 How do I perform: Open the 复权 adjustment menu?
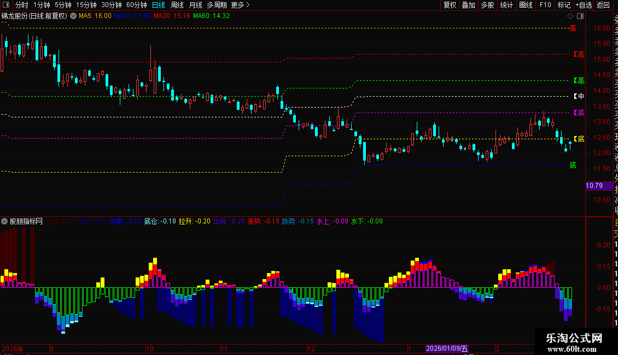(x=450, y=5)
